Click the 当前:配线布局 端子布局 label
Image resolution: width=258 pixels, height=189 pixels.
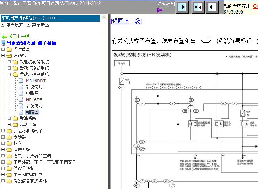[x=31, y=43]
